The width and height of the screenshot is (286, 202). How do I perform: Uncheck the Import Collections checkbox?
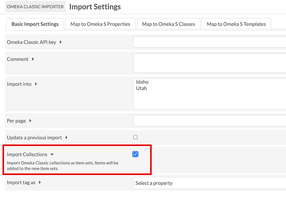pos(136,154)
